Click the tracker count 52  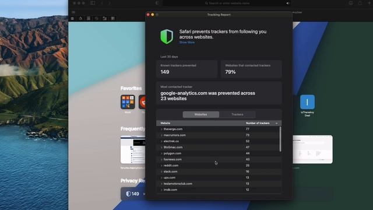(x=248, y=141)
